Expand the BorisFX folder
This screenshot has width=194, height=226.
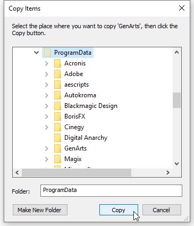pyautogui.click(x=47, y=116)
